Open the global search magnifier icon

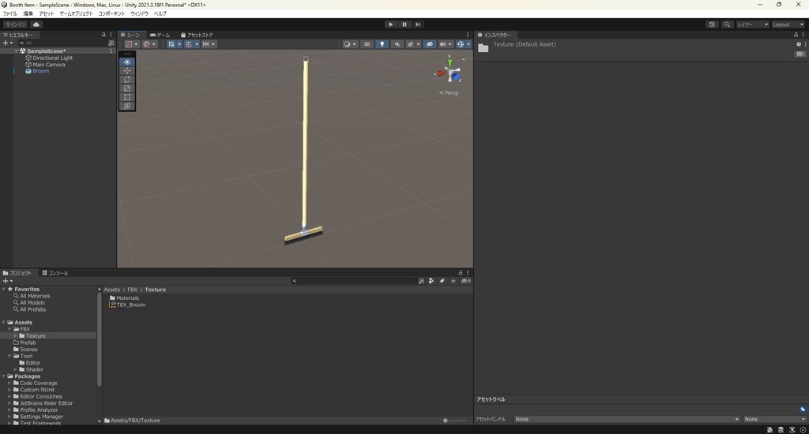click(x=727, y=24)
